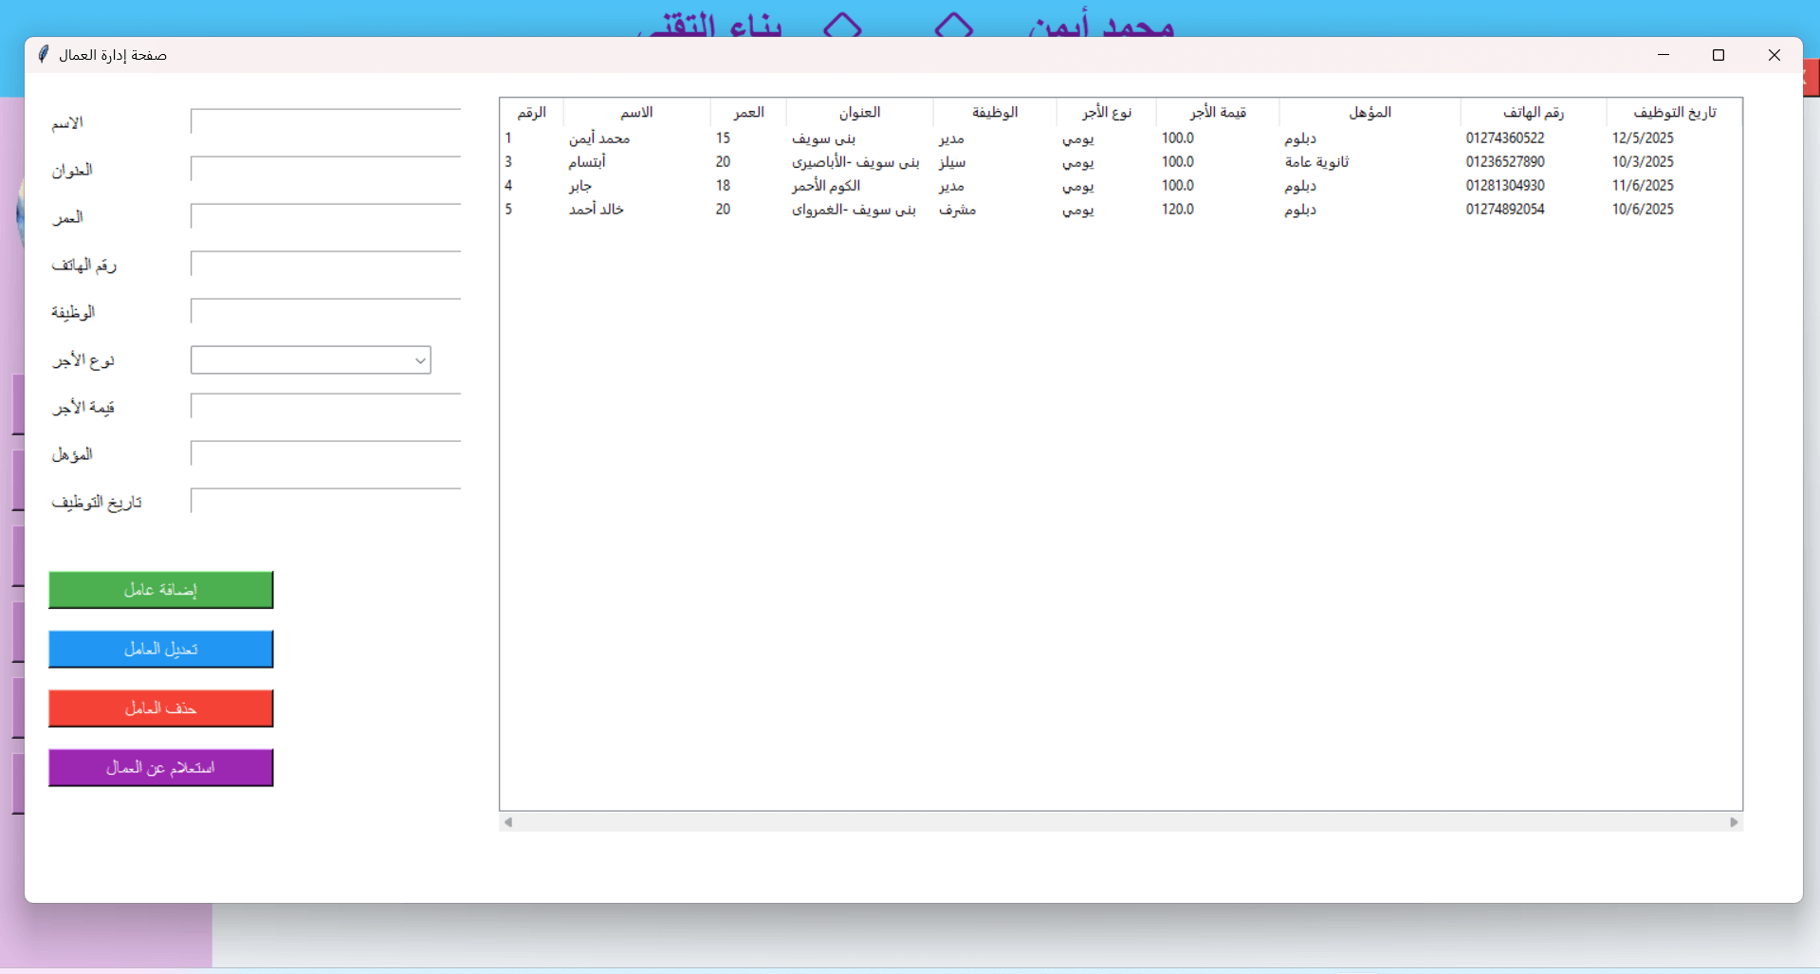The height and width of the screenshot is (974, 1820).
Task: Click hire date 10/3/2025
Action: 1643,162
